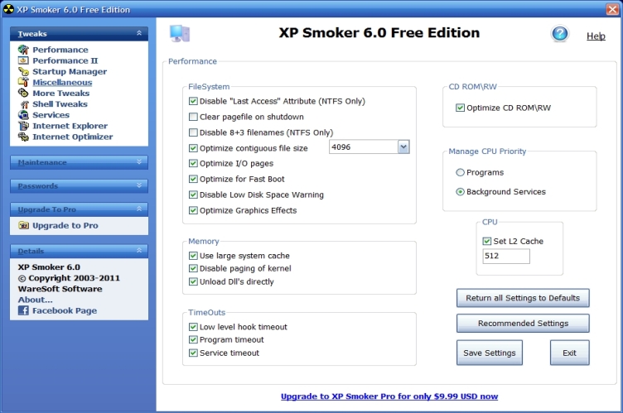Screen dimensions: 623x413
Task: Click the More Tweaks icon
Action: pos(23,93)
